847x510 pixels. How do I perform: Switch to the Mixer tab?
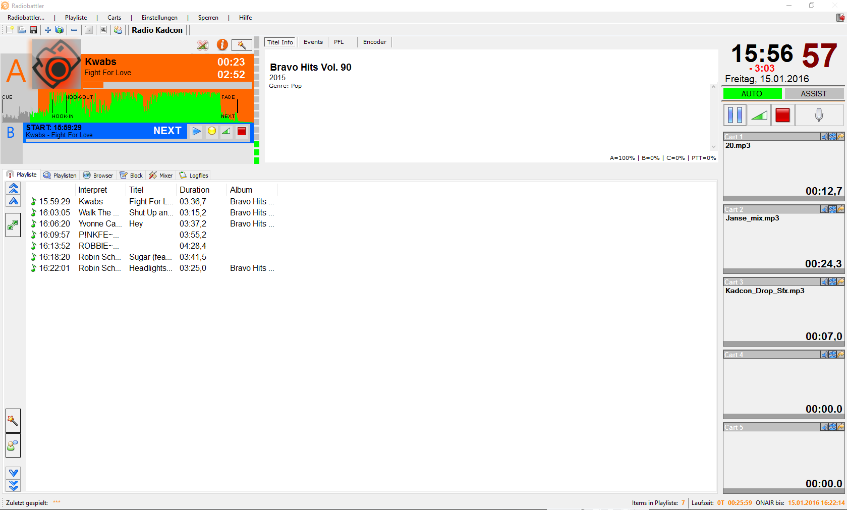click(x=161, y=176)
